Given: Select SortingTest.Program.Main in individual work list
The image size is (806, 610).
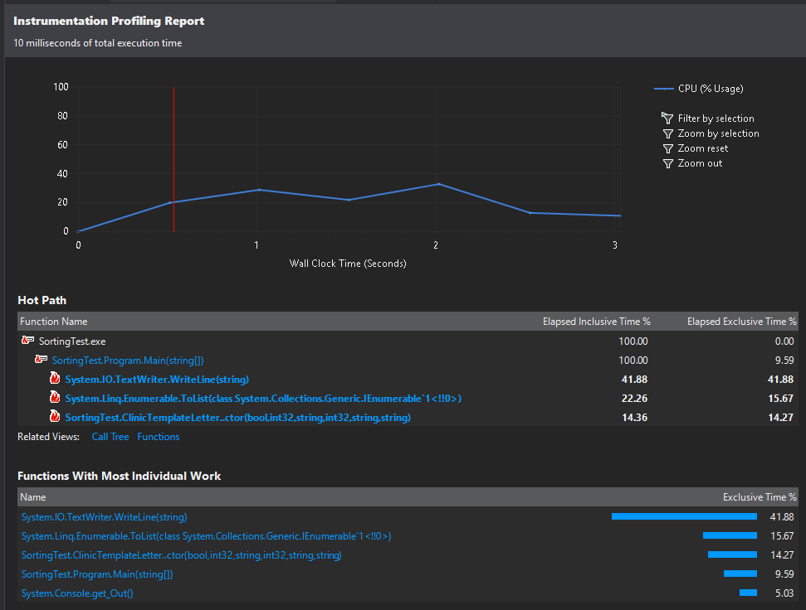Looking at the screenshot, I should tap(96, 574).
